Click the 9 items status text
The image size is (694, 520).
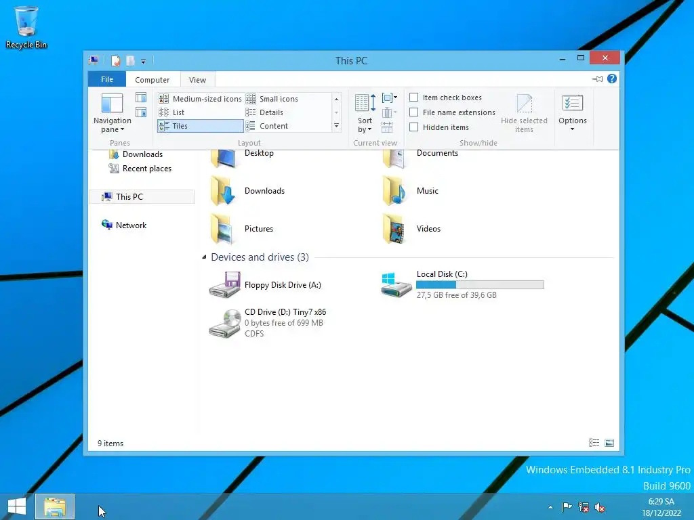click(110, 443)
